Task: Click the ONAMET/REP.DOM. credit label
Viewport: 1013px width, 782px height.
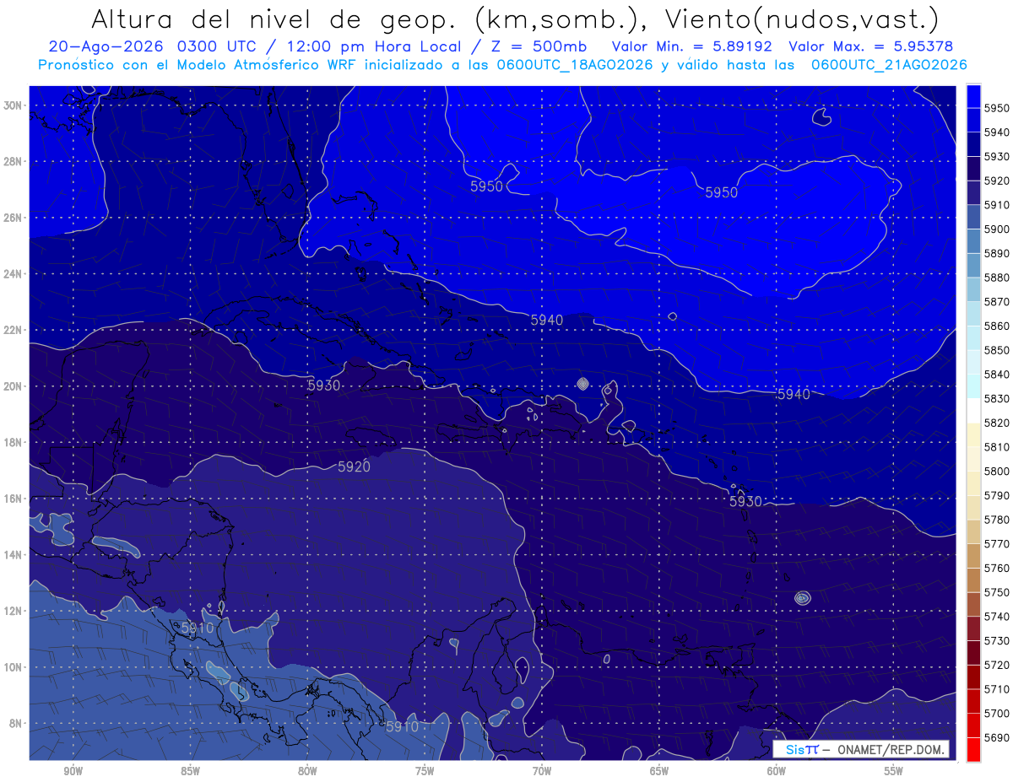Action: 891,749
